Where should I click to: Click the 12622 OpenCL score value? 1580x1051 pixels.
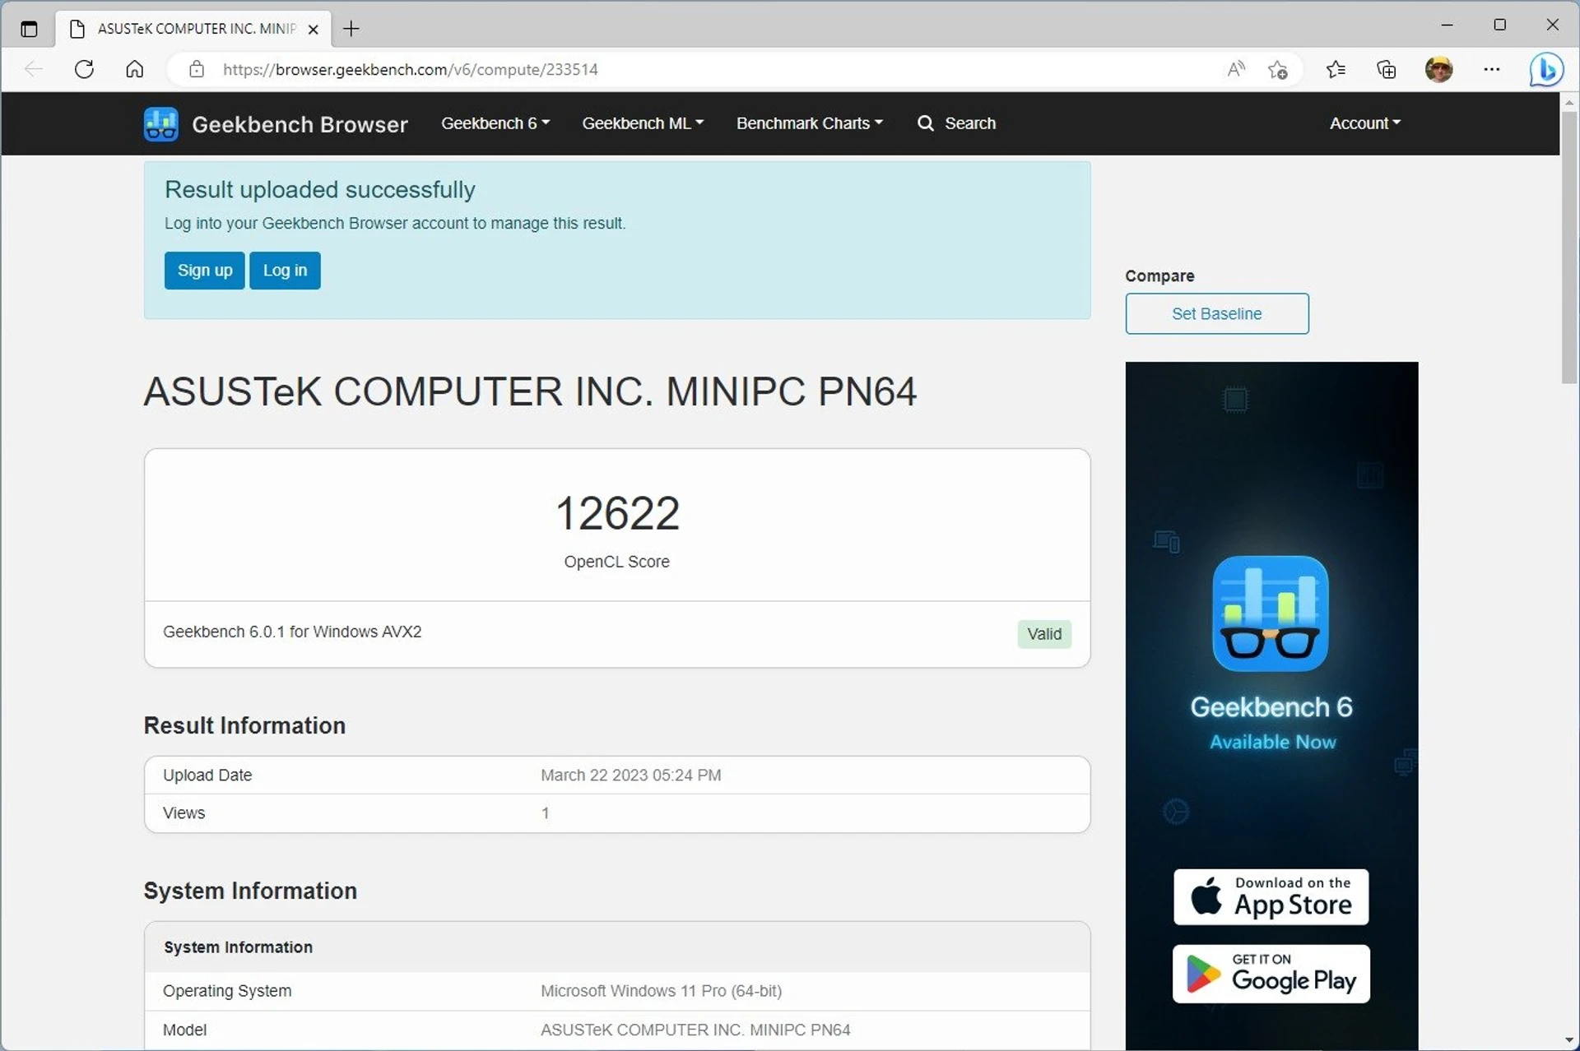617,514
